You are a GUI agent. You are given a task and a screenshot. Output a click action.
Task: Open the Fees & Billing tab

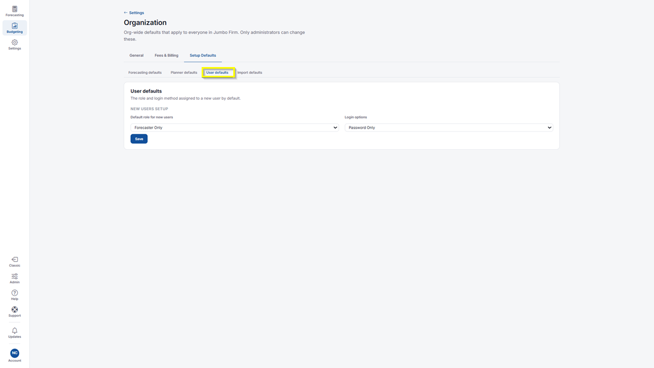click(x=166, y=56)
